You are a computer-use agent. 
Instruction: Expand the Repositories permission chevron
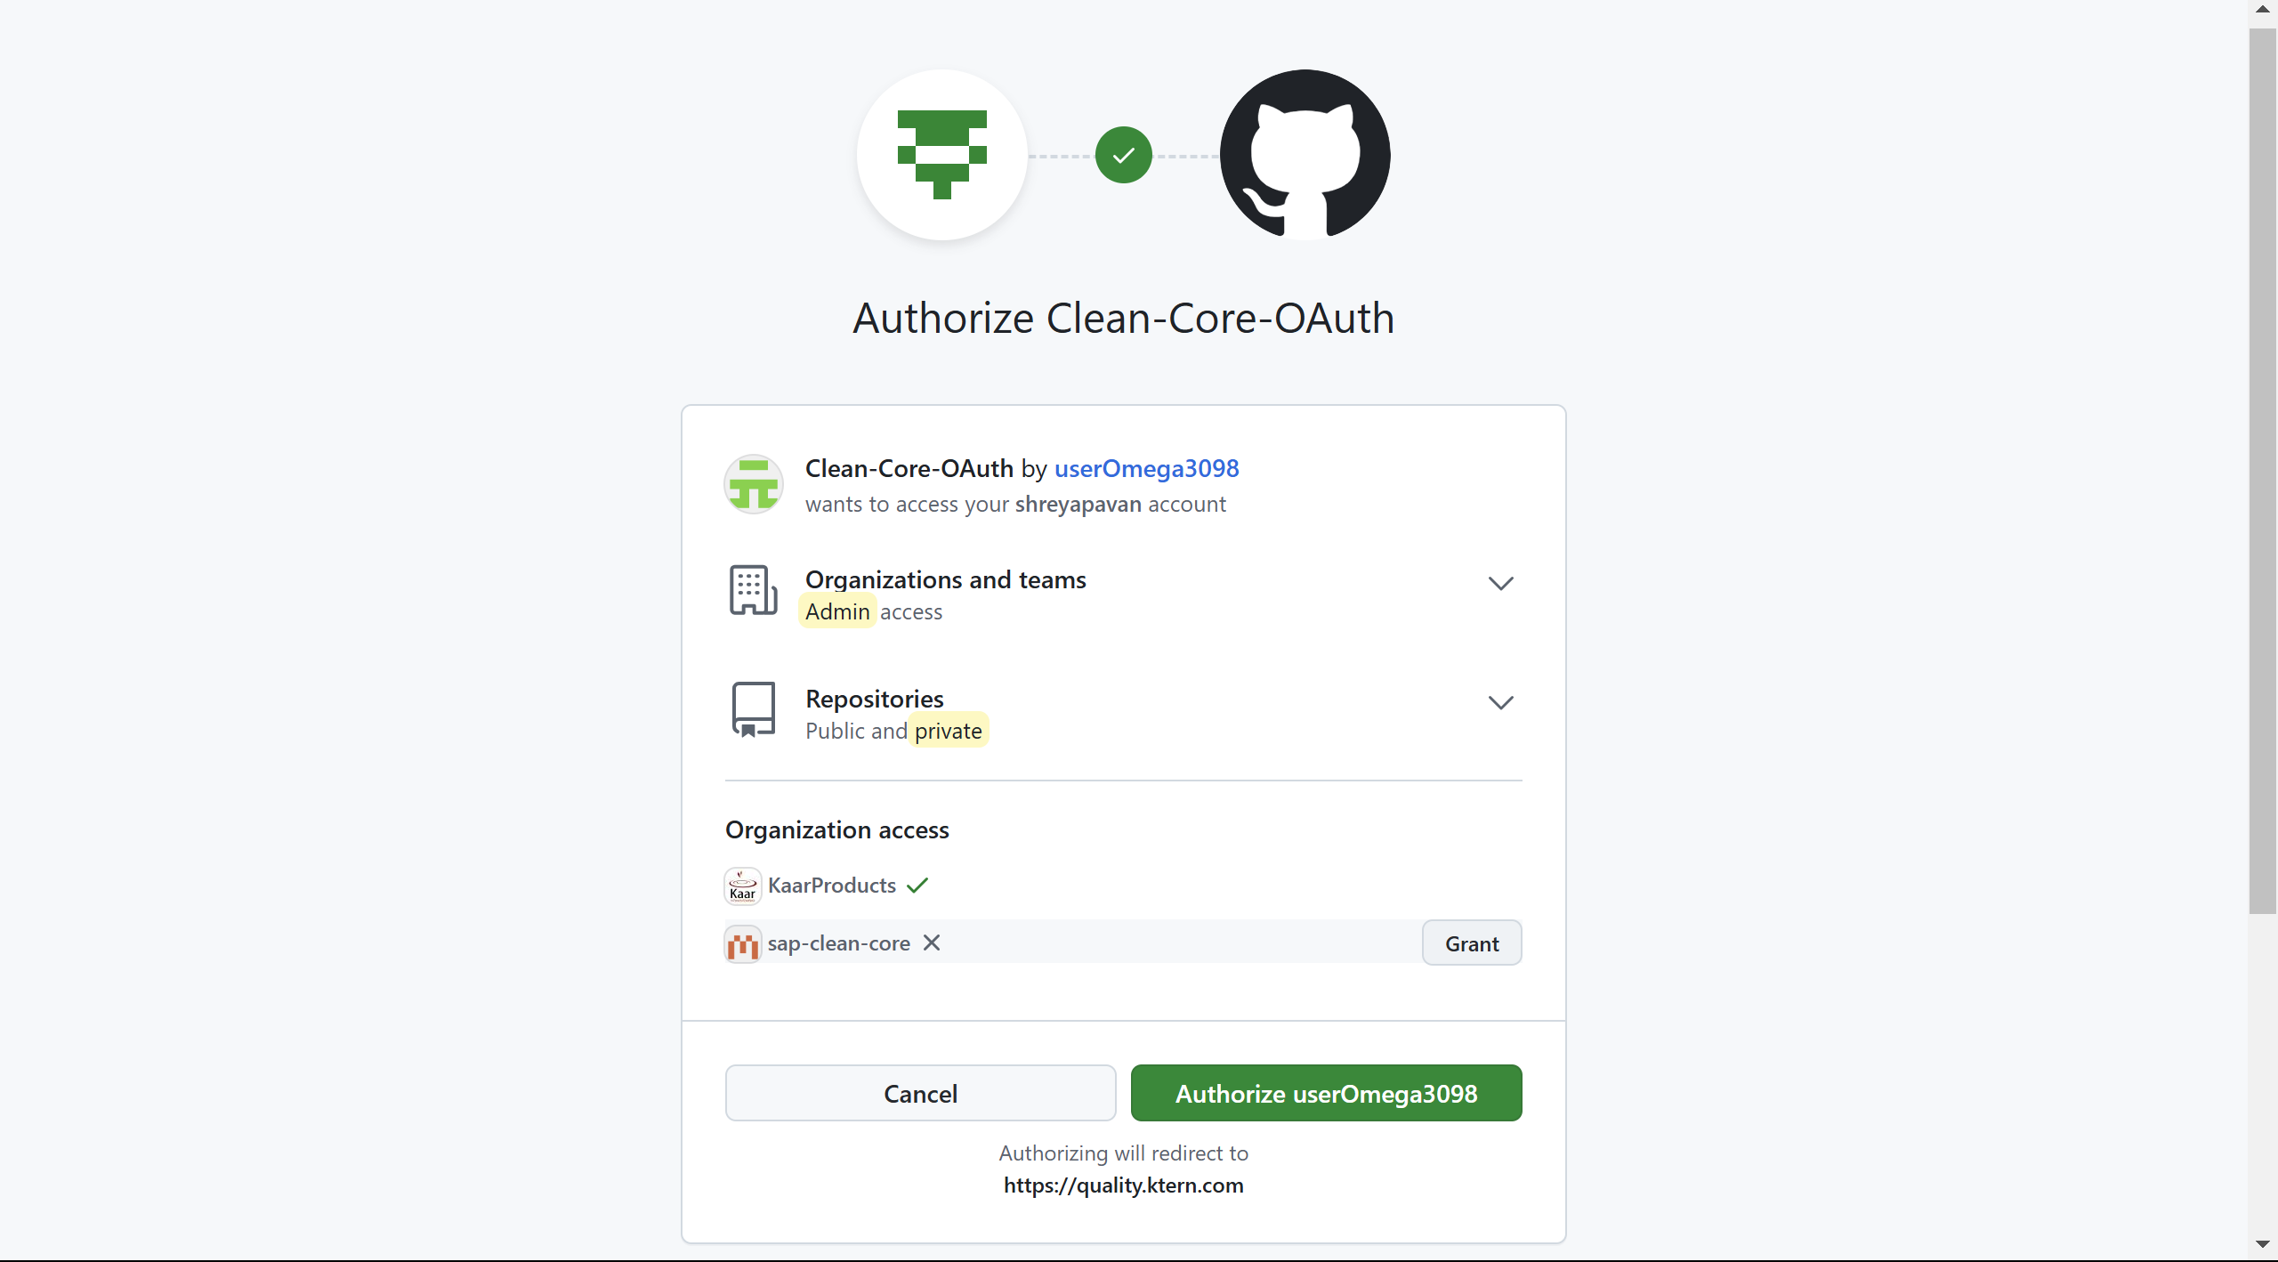[x=1500, y=703]
